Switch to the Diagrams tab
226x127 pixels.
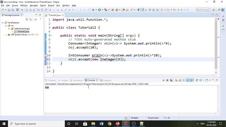pos(106,80)
